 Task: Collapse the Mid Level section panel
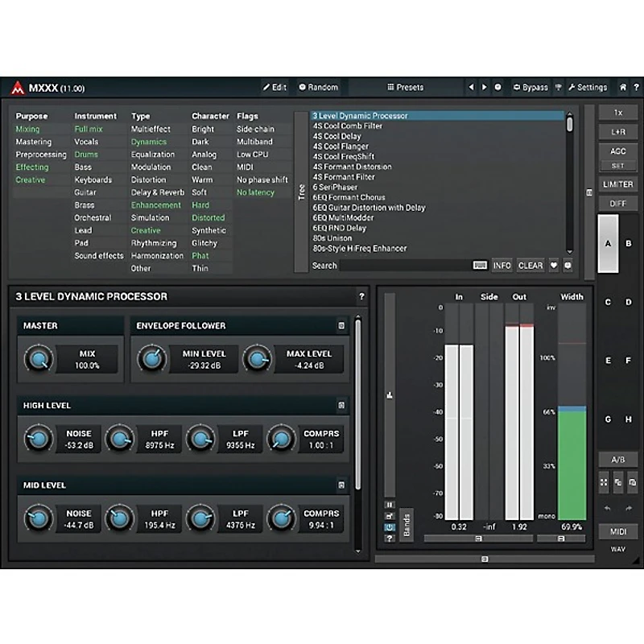click(341, 485)
